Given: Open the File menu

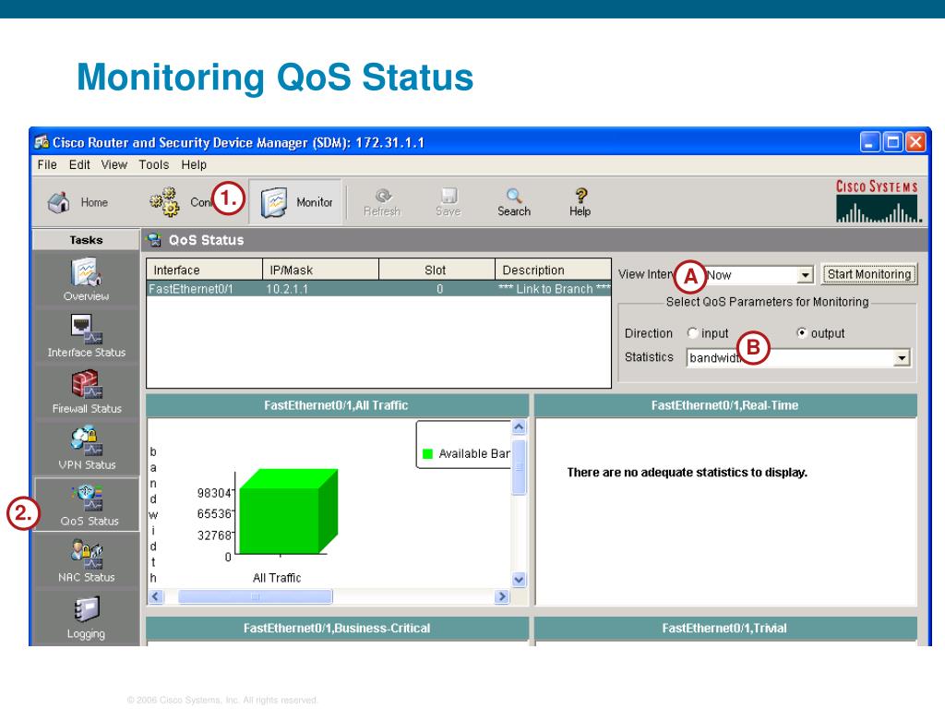Looking at the screenshot, I should [x=47, y=164].
